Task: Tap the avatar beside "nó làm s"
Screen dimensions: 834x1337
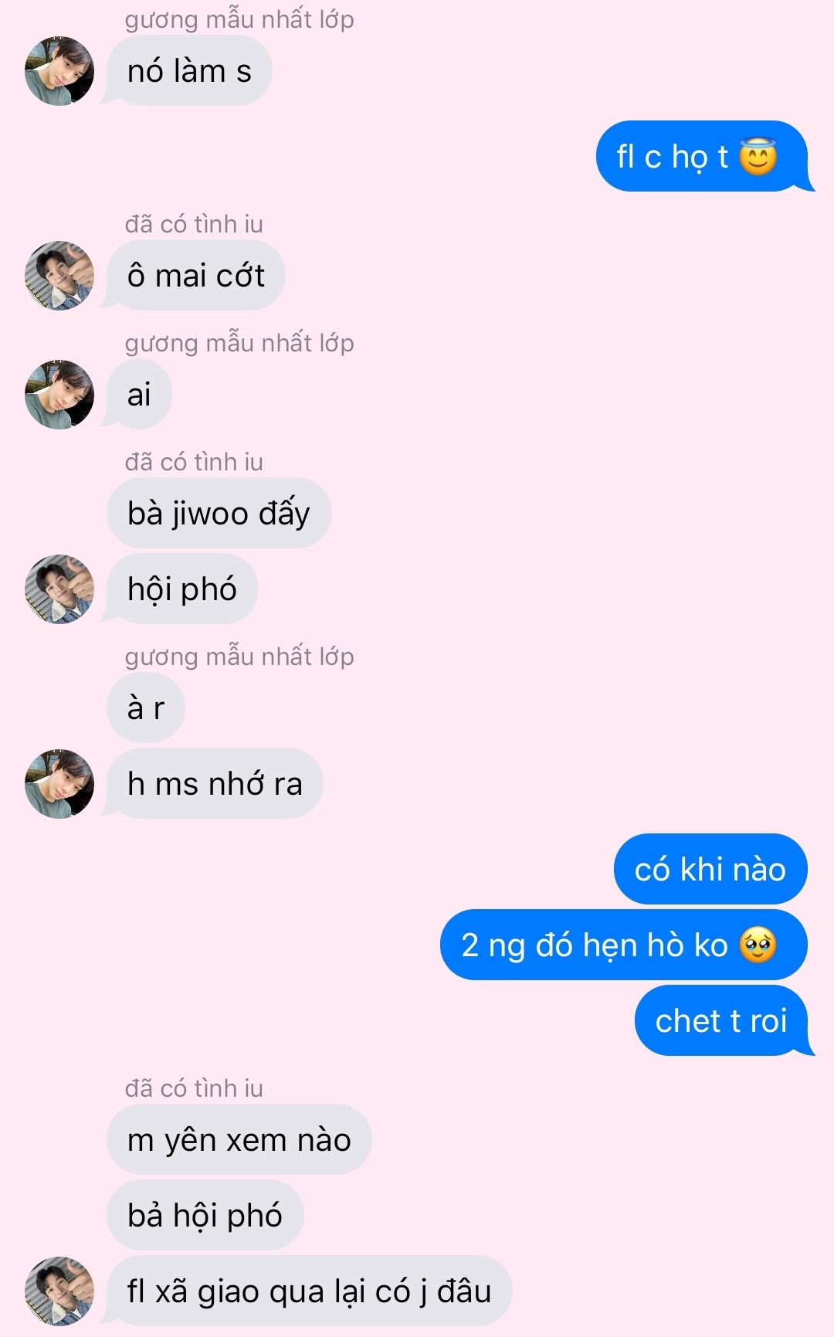Action: [59, 71]
